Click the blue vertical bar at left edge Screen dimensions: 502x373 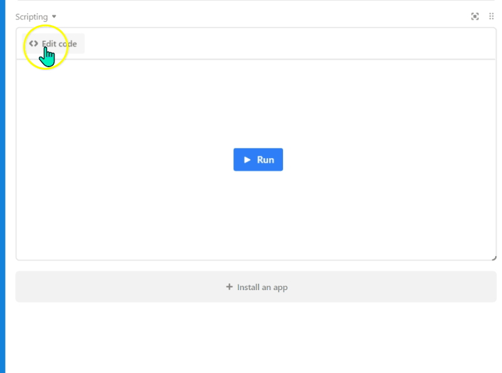3,188
